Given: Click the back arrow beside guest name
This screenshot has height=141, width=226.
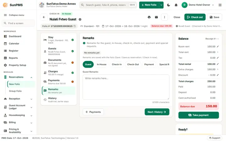Looking at the screenshot, I should click(x=44, y=17).
